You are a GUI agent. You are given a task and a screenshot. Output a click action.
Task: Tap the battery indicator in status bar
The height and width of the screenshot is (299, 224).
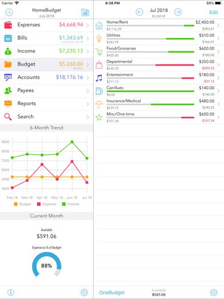218,3
